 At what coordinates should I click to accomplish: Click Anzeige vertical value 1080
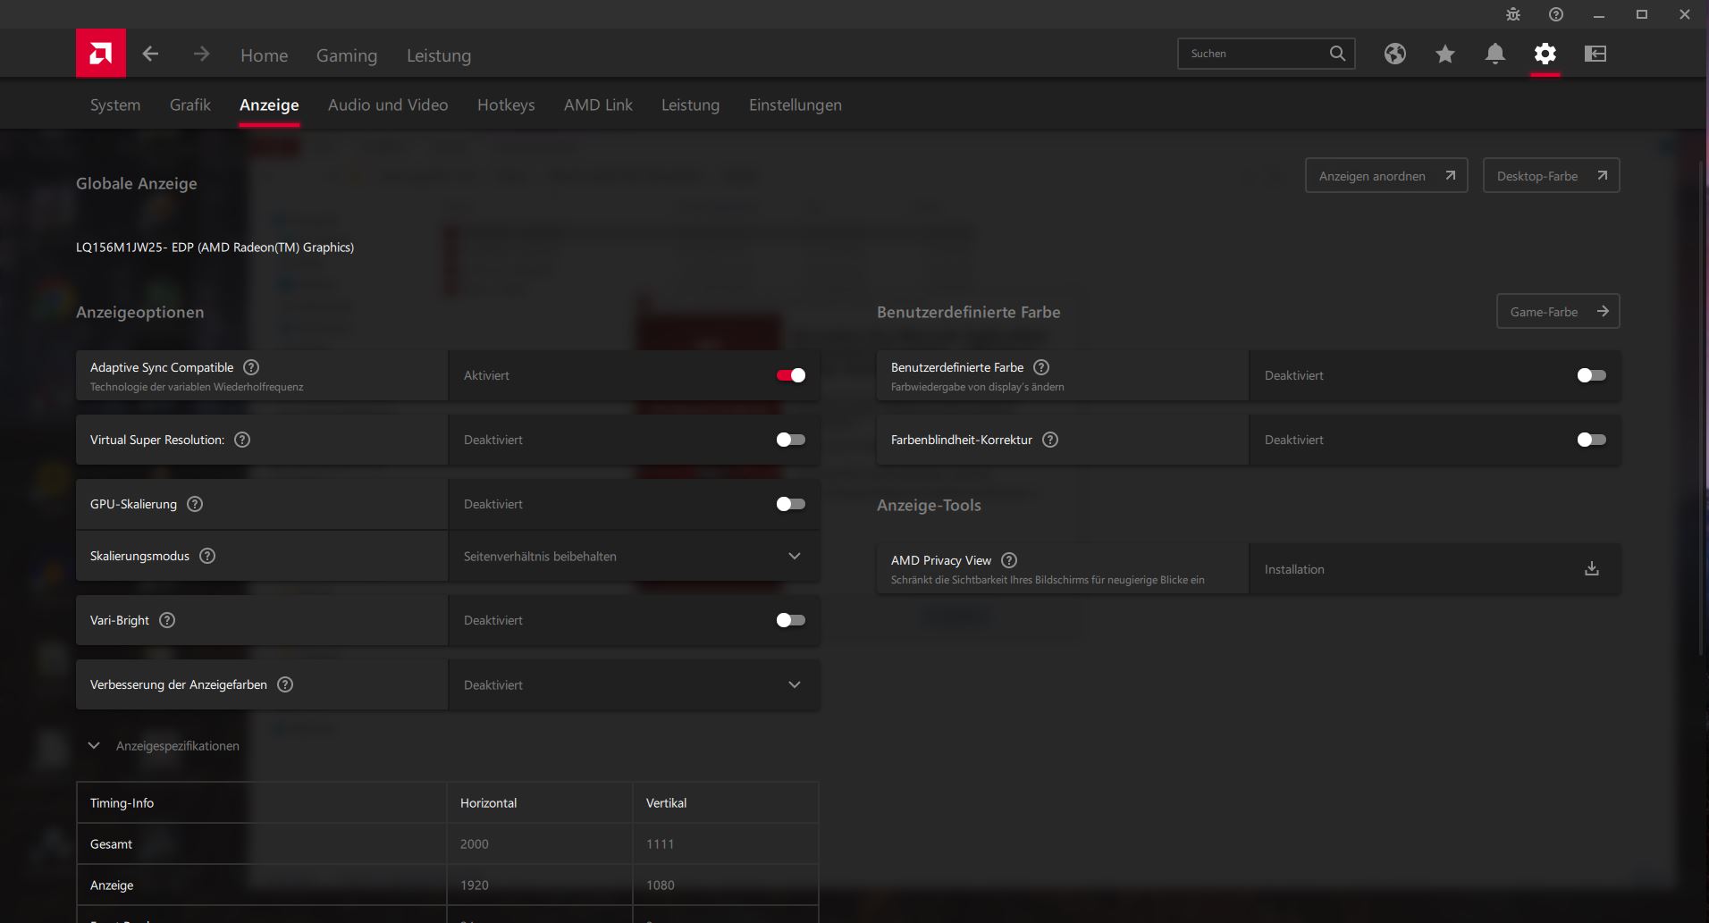pyautogui.click(x=660, y=885)
